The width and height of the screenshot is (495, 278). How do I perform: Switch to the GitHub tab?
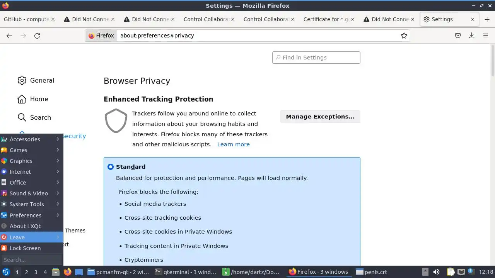click(26, 19)
